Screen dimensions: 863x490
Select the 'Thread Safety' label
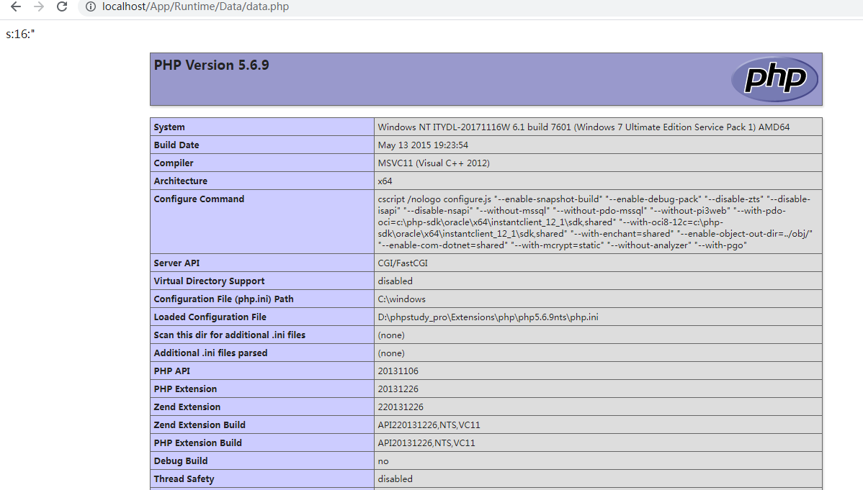pyautogui.click(x=184, y=479)
